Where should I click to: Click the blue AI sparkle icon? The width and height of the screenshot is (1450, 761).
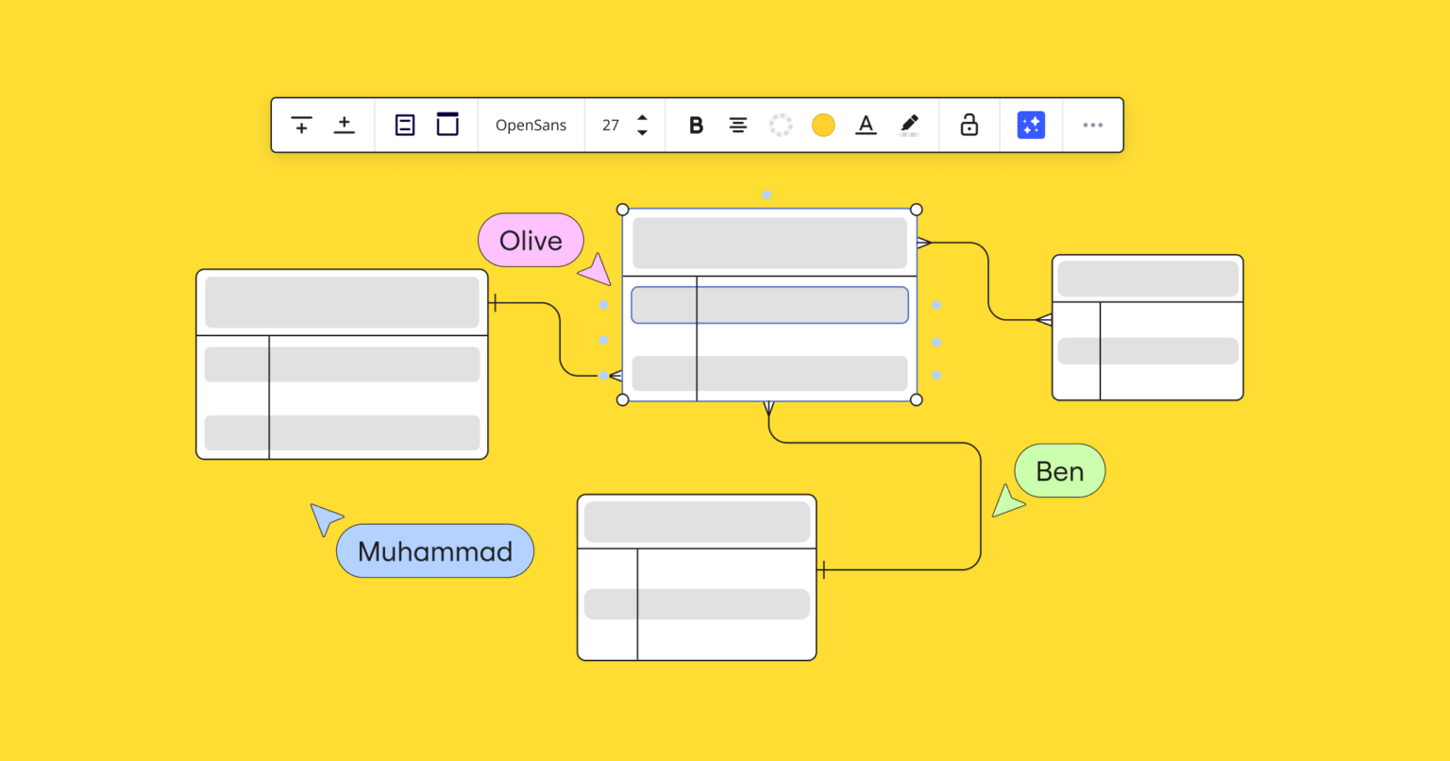(1031, 124)
